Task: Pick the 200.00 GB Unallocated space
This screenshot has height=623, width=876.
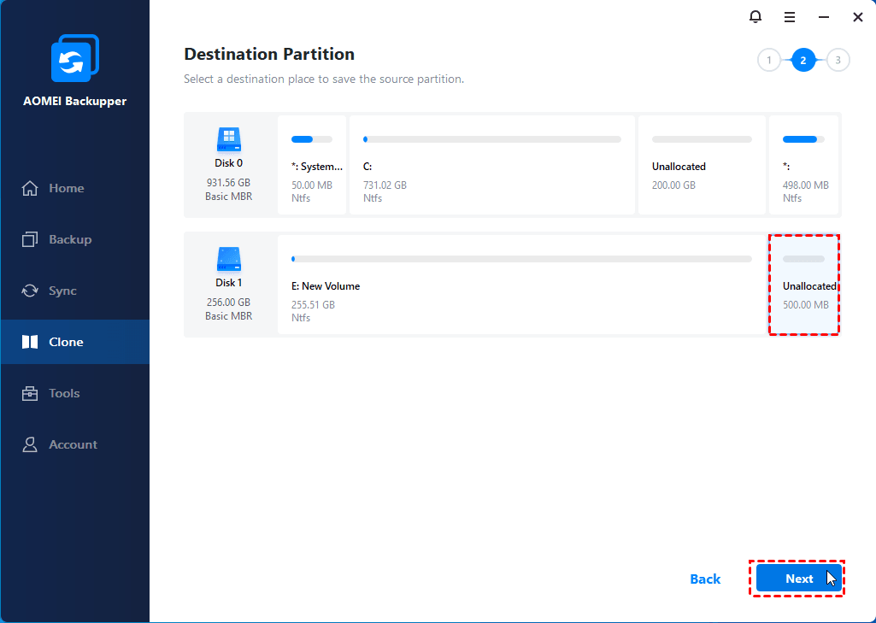Action: pyautogui.click(x=702, y=166)
